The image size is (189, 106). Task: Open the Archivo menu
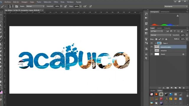7,2
